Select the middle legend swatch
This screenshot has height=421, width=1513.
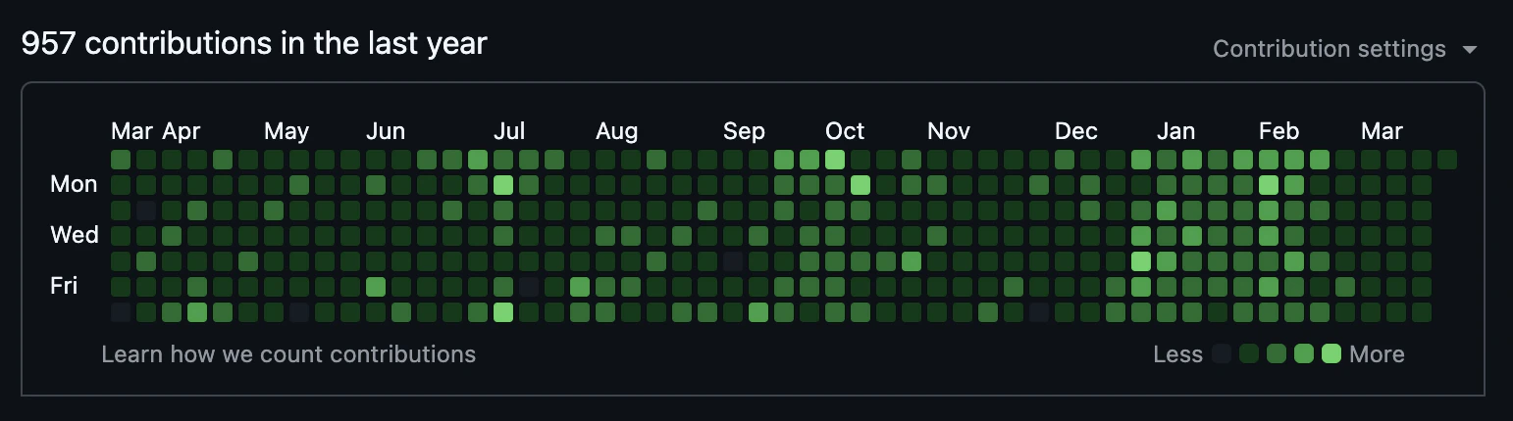pyautogui.click(x=1277, y=354)
